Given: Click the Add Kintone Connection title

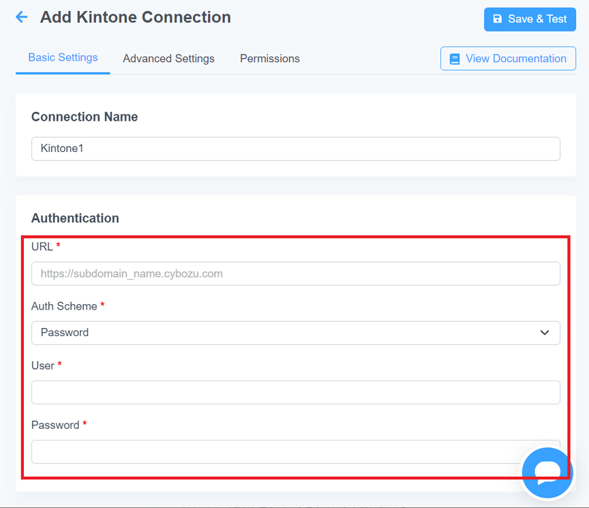Looking at the screenshot, I should point(136,17).
